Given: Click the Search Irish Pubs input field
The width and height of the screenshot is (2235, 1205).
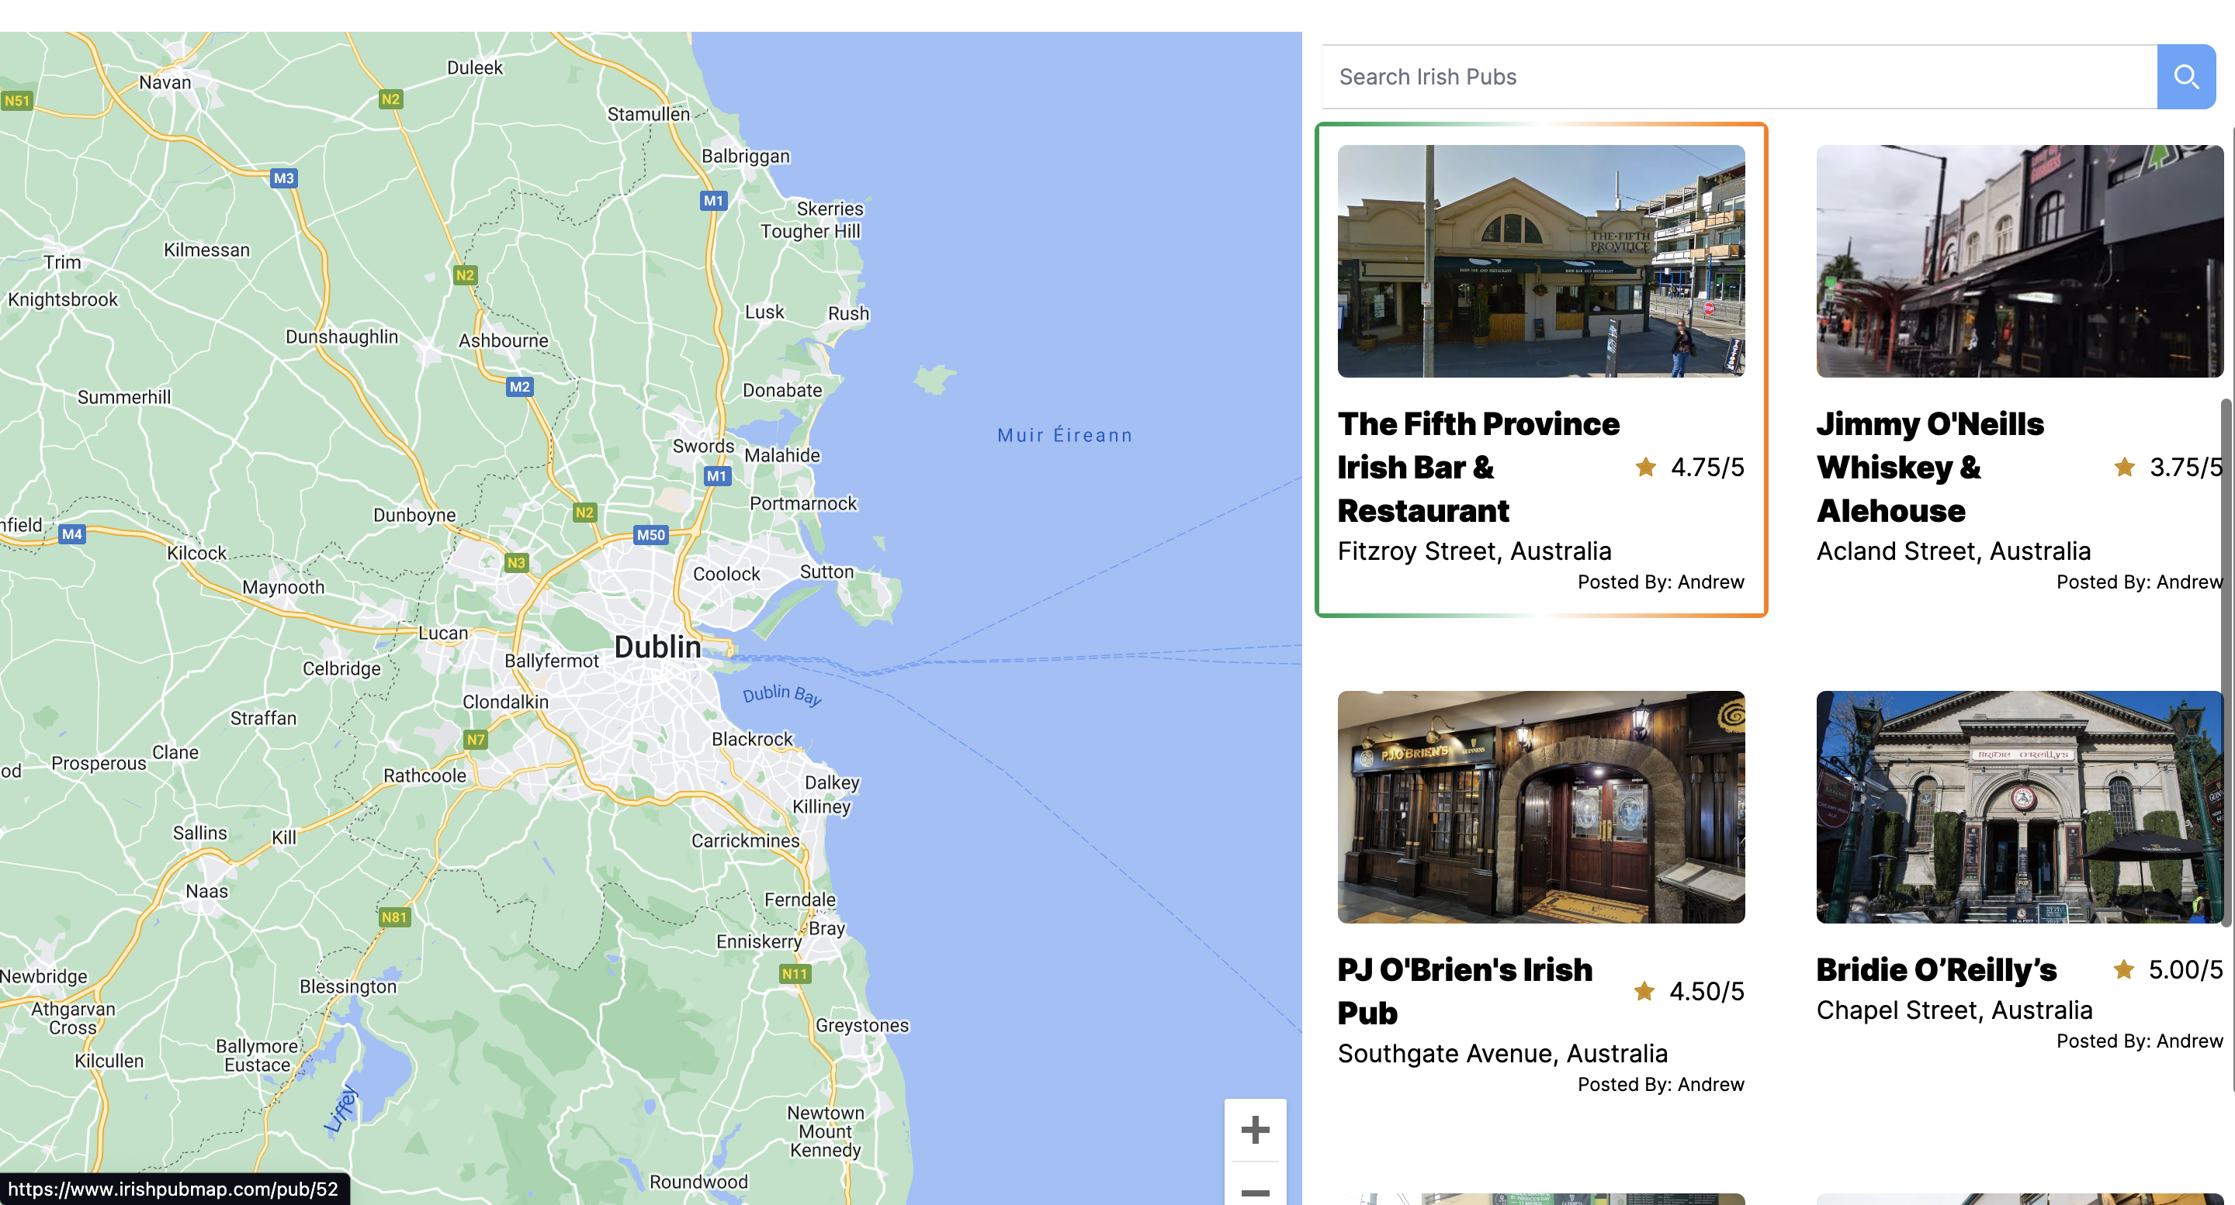Looking at the screenshot, I should pos(1738,78).
